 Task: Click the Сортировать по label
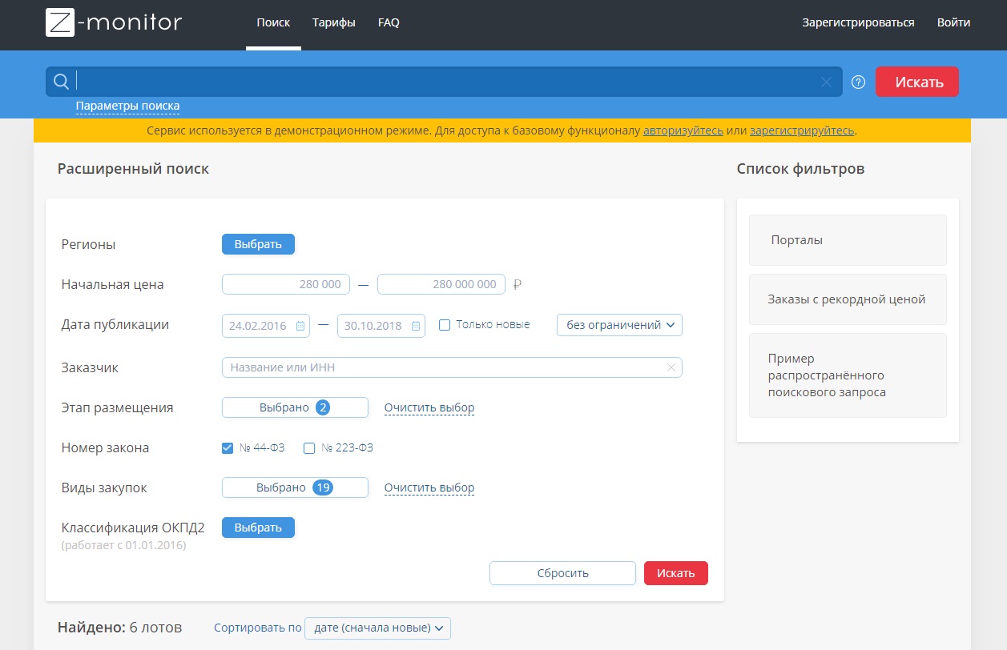point(258,628)
